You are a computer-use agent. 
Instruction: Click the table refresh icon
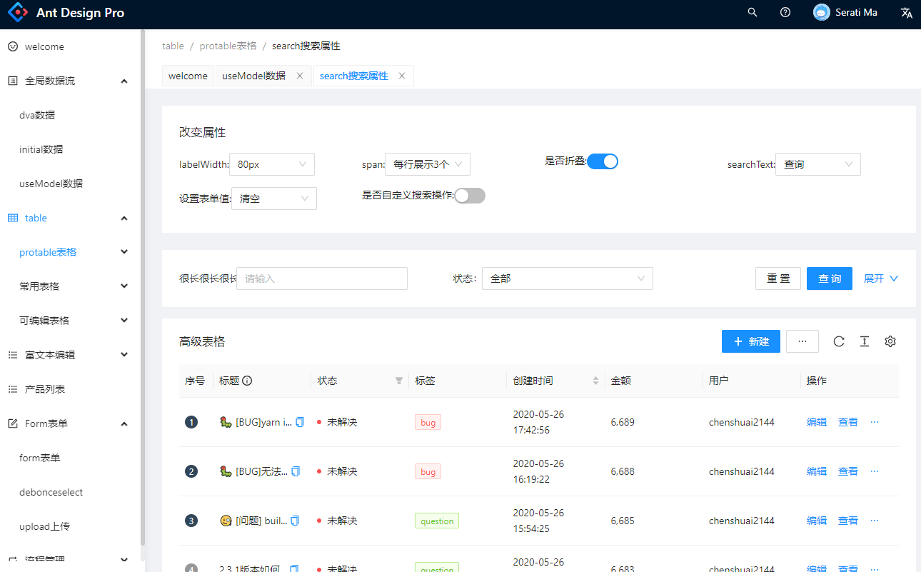pos(839,341)
